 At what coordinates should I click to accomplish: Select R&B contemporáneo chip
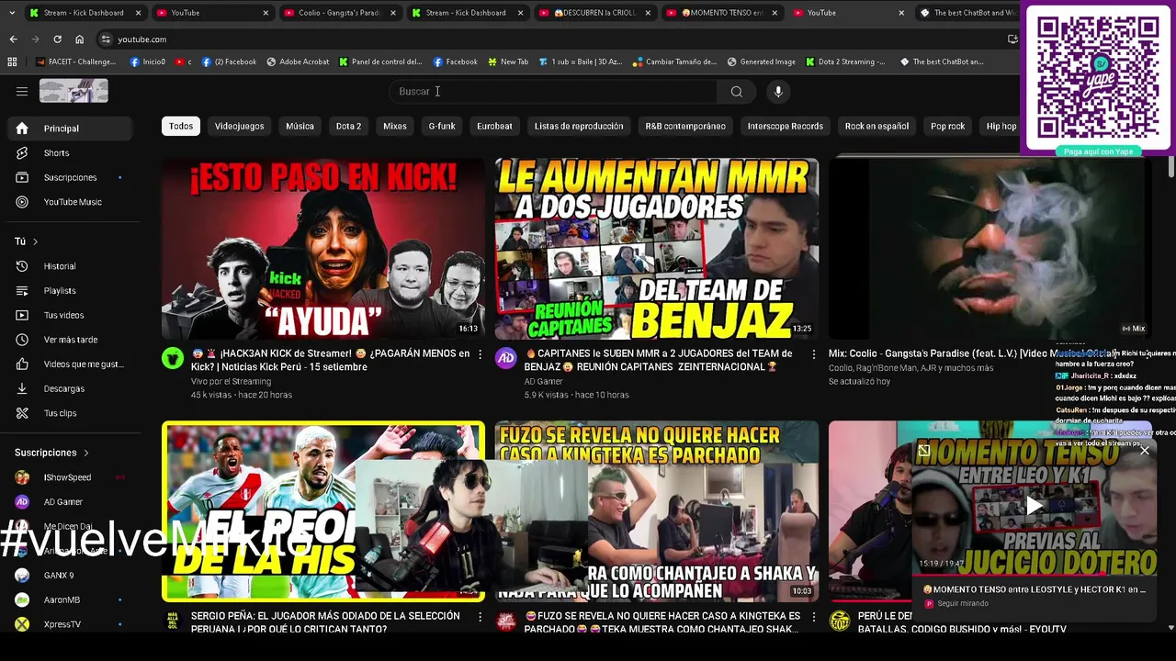685,126
